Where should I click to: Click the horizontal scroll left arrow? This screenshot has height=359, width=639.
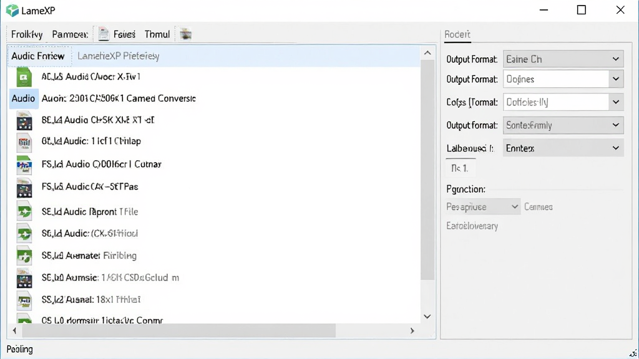point(15,331)
